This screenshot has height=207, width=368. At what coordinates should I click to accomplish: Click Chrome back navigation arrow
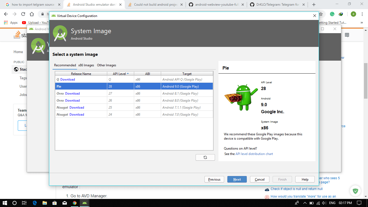coord(6,14)
